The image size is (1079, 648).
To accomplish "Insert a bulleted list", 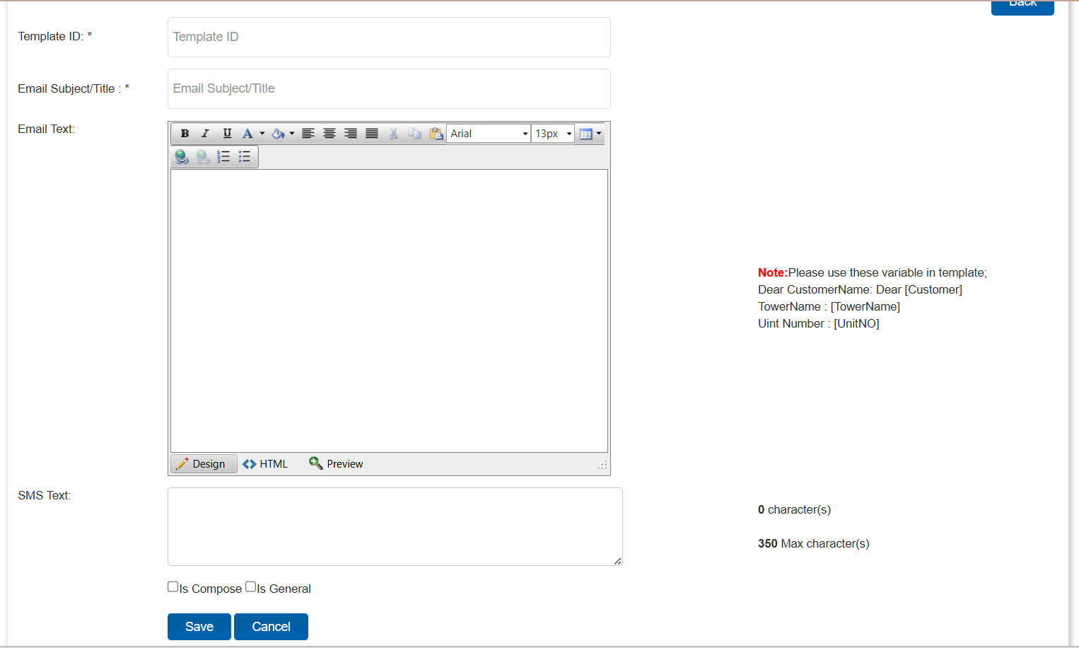I will (x=245, y=156).
